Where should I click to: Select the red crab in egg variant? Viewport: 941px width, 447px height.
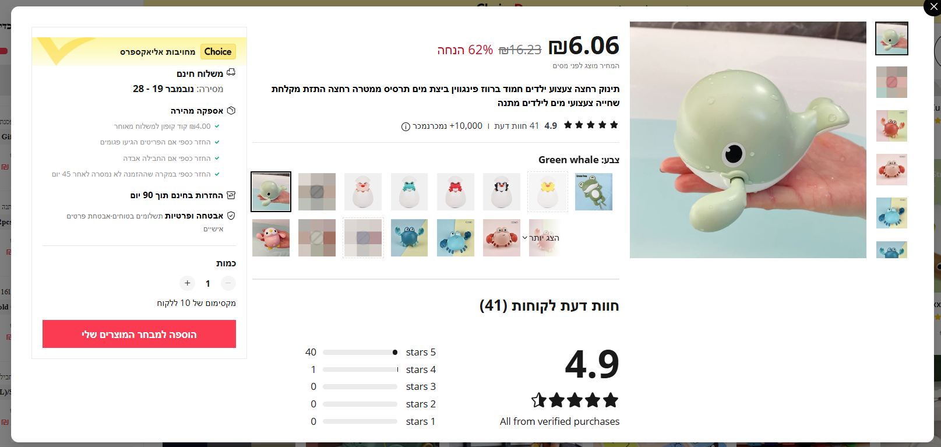(x=456, y=192)
